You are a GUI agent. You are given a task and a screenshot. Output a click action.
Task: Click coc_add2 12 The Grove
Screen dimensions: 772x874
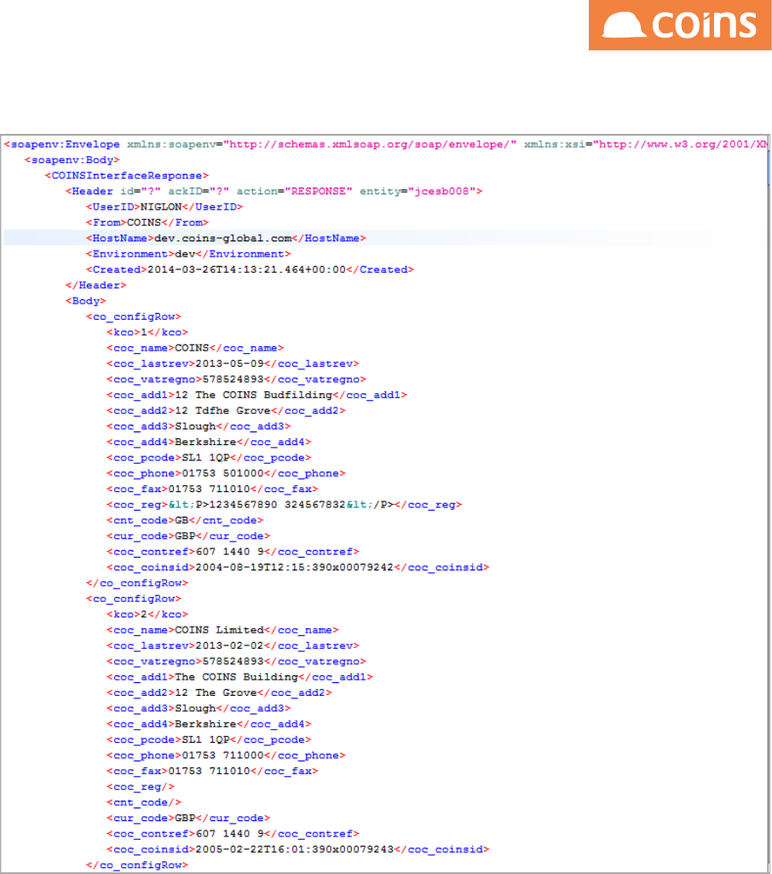[x=219, y=692]
